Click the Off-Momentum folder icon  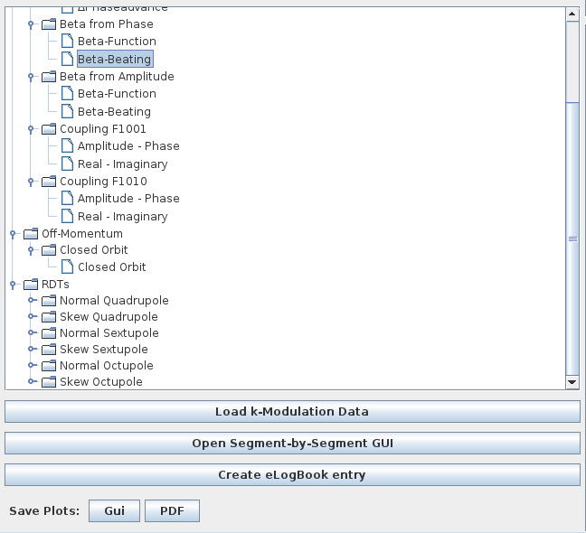(x=31, y=234)
